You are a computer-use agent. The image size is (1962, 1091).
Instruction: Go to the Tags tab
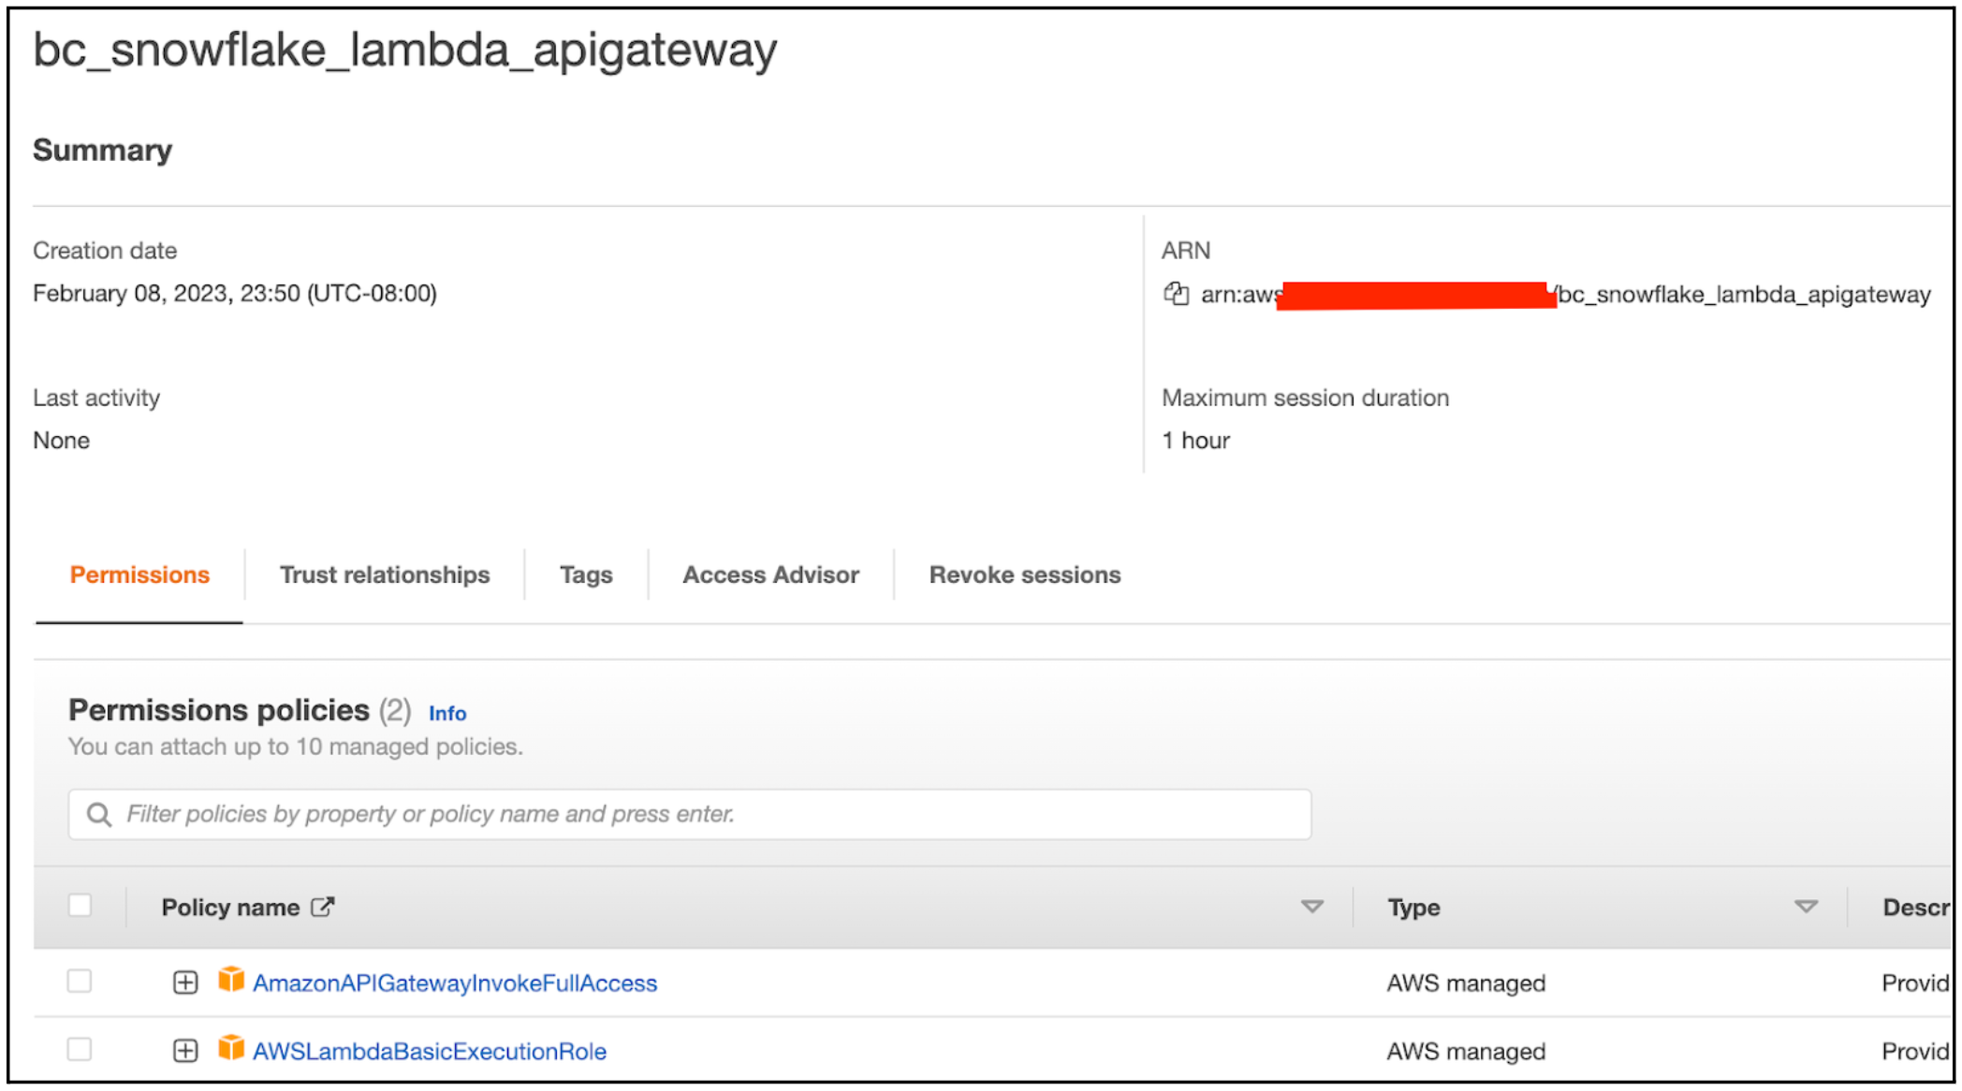pyautogui.click(x=586, y=575)
